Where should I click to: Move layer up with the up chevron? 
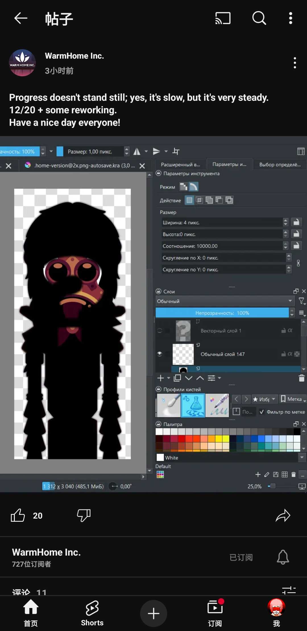pos(200,378)
